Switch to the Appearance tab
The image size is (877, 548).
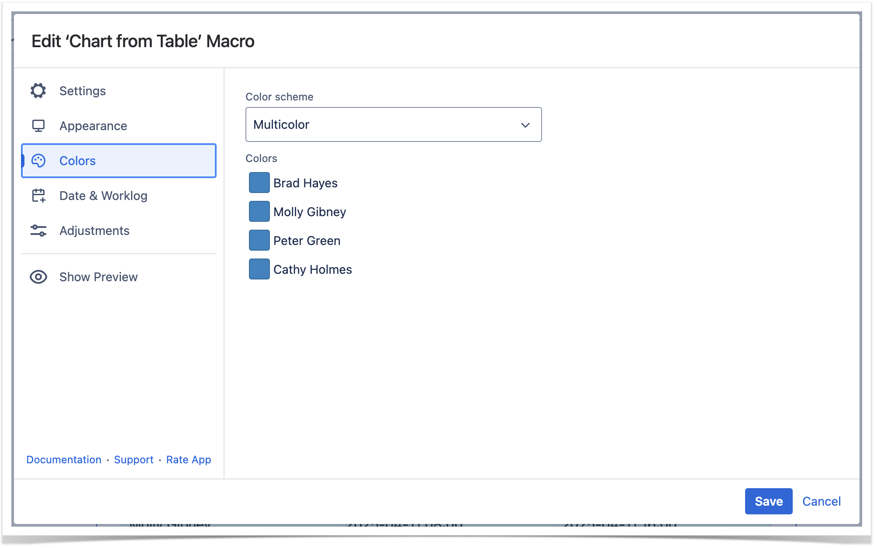(x=93, y=126)
